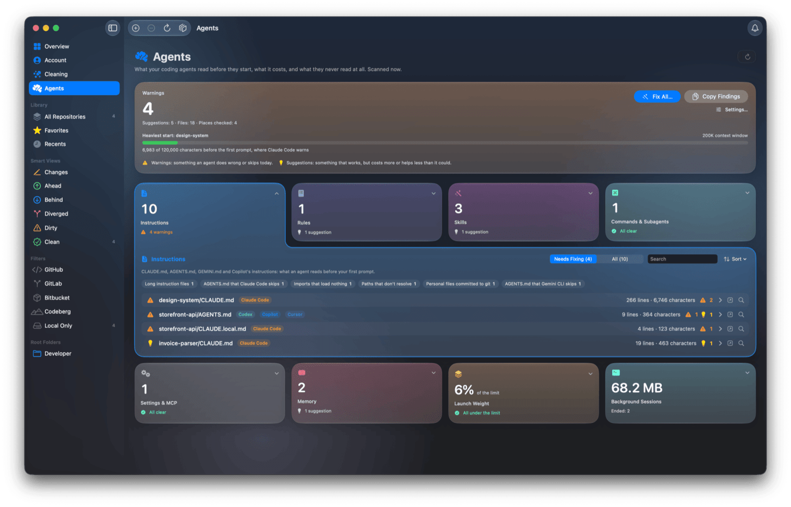This screenshot has width=791, height=507.
Task: Click the Fix All... button
Action: 657,96
